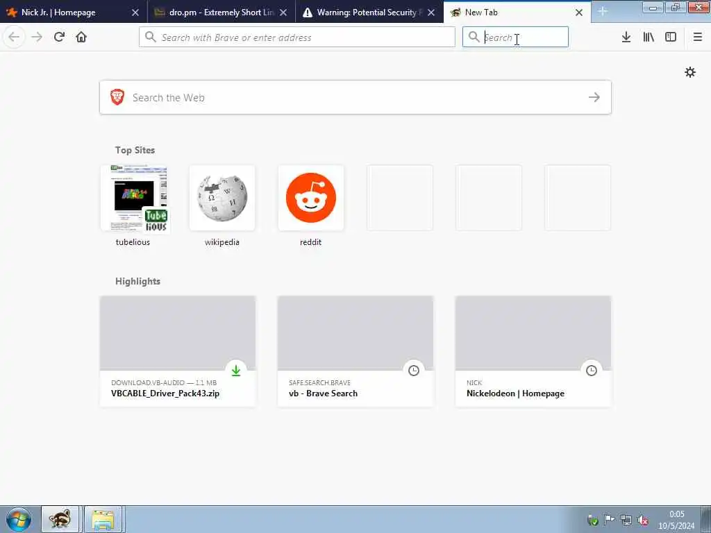
Task: Open tubelious top site thumbnail
Action: coord(133,198)
